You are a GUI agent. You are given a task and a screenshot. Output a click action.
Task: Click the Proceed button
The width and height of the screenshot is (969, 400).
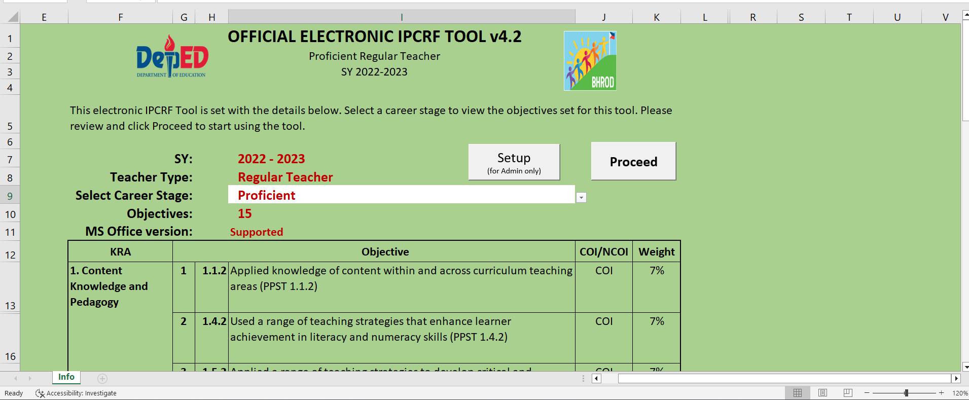point(633,161)
